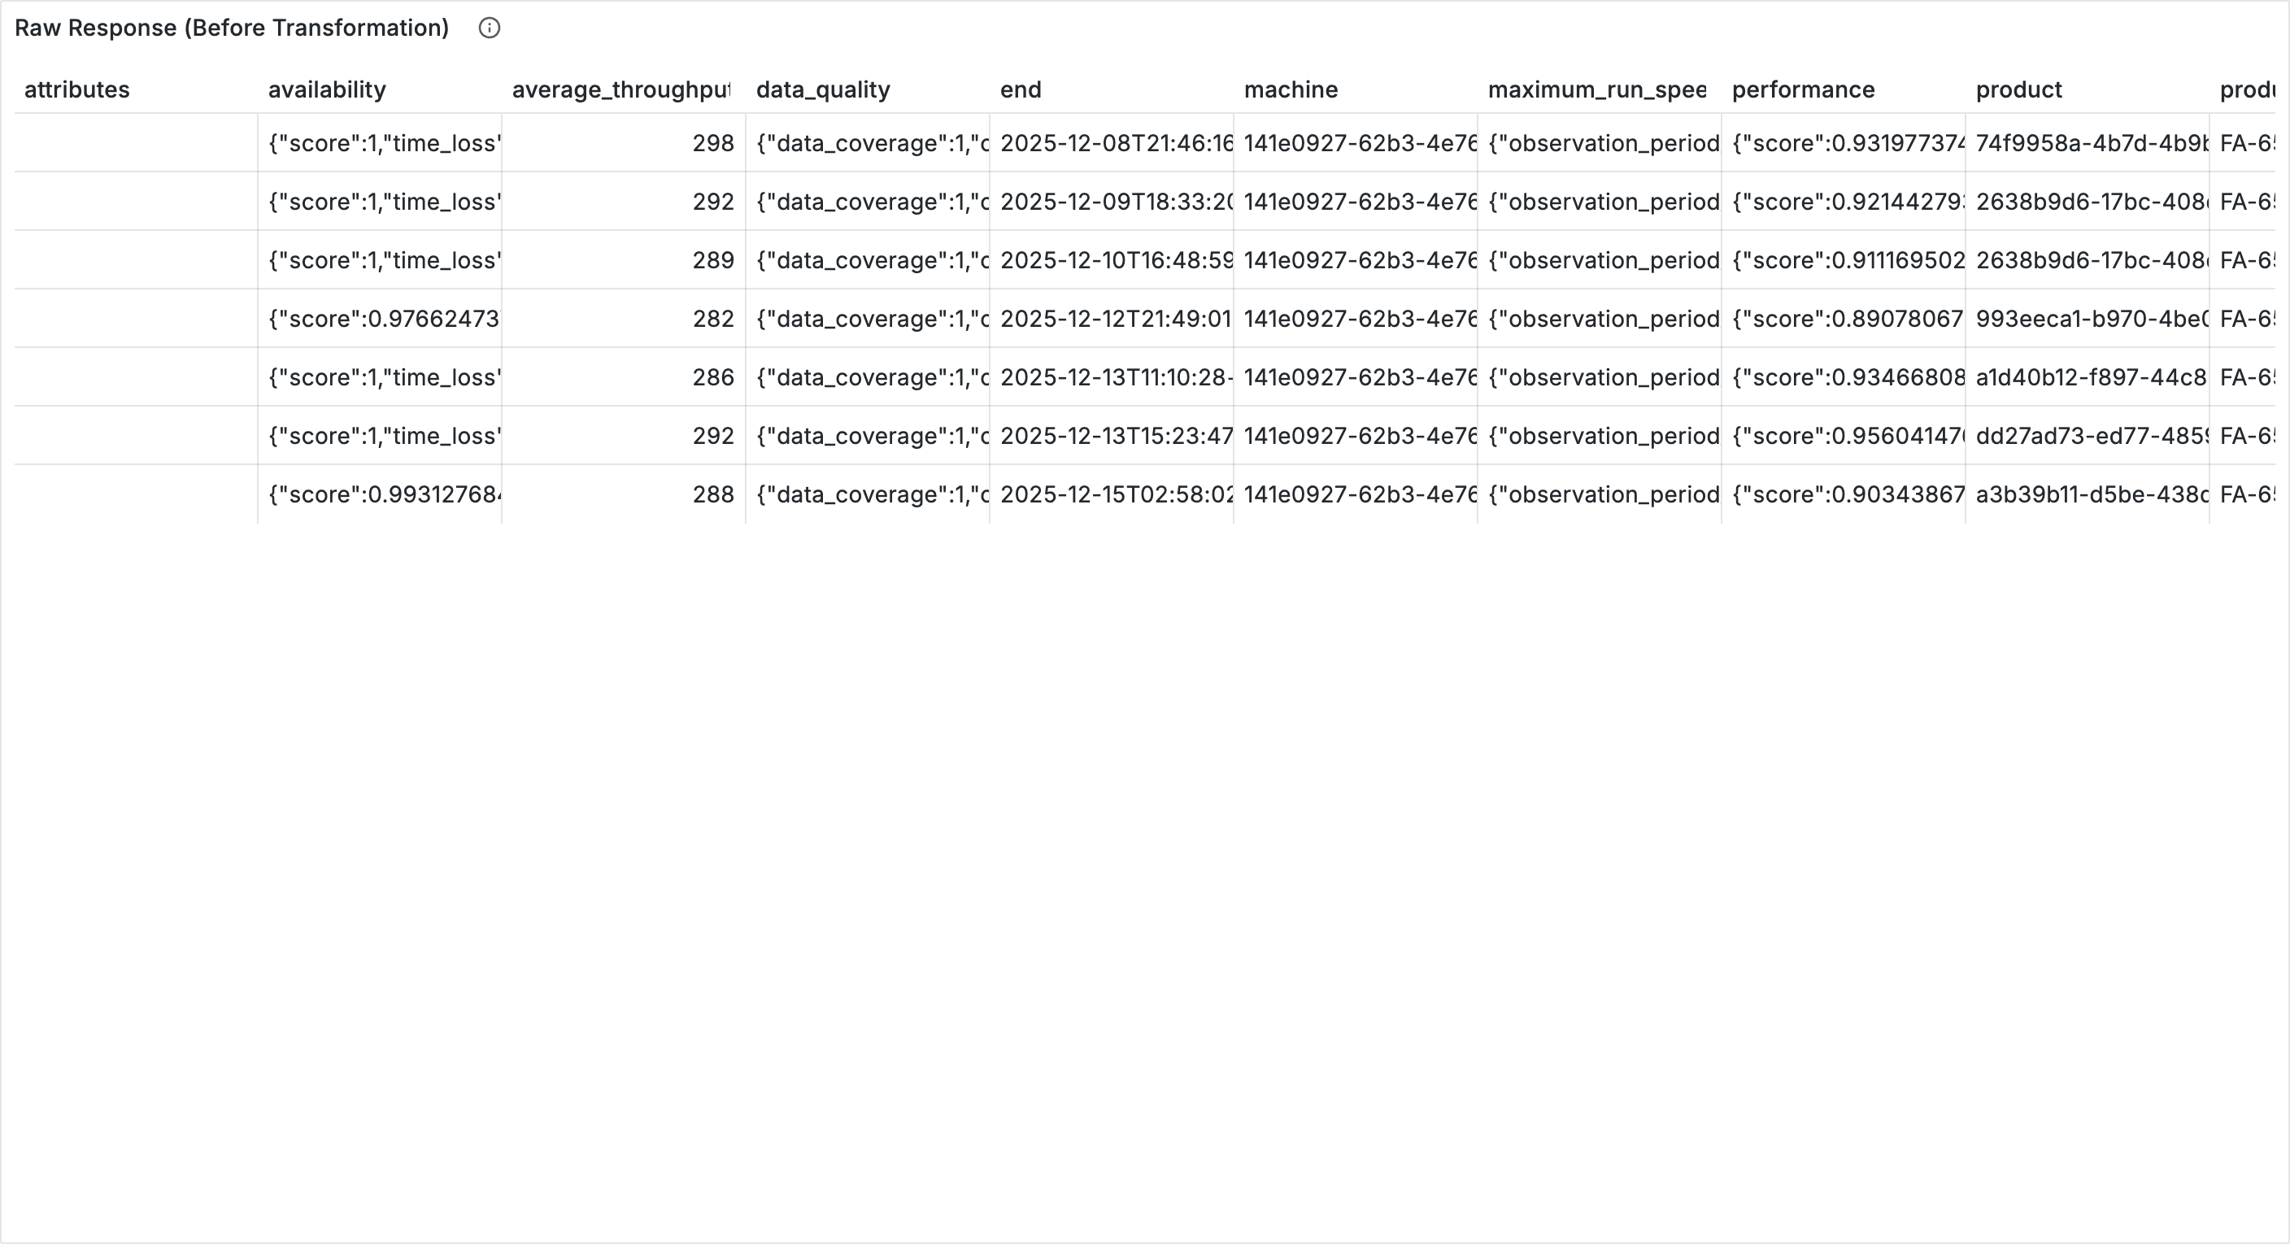Click the machine column header

coord(1291,89)
